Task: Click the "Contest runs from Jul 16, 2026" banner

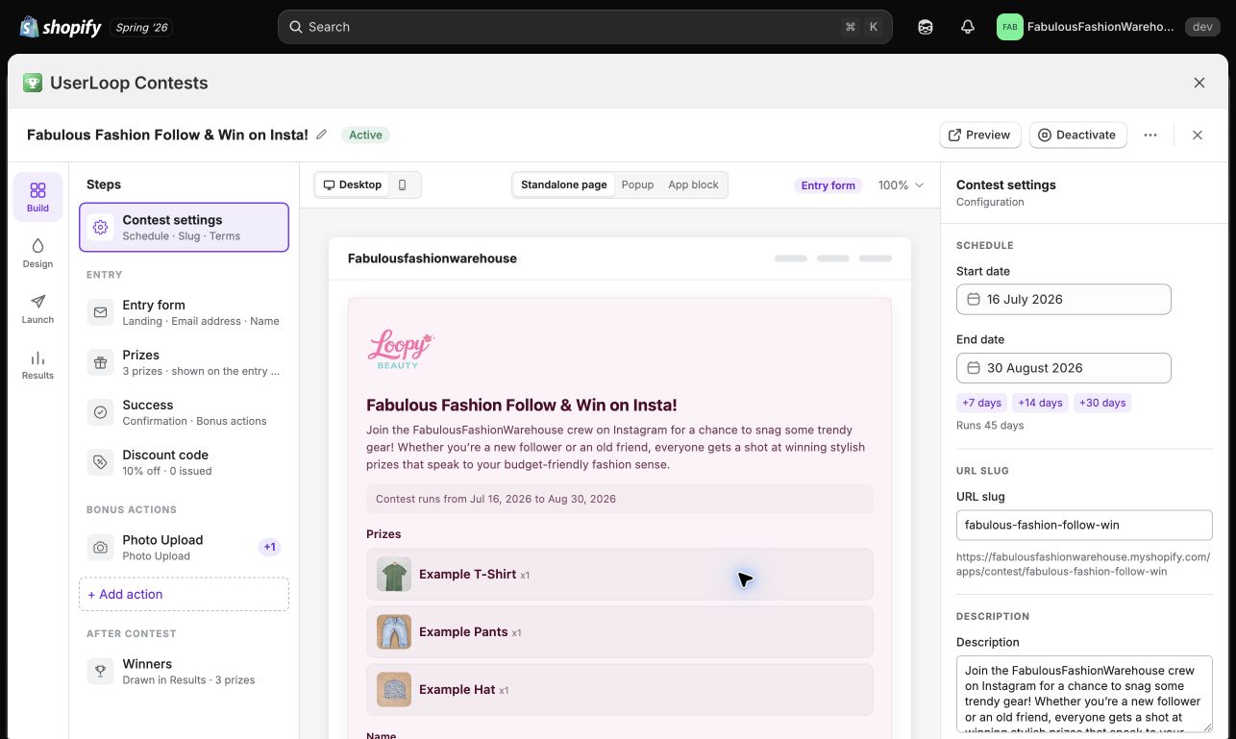Action: [x=620, y=499]
